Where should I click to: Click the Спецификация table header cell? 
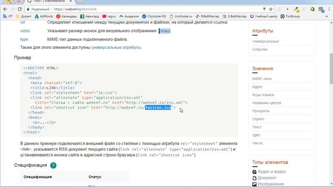click(x=53, y=177)
